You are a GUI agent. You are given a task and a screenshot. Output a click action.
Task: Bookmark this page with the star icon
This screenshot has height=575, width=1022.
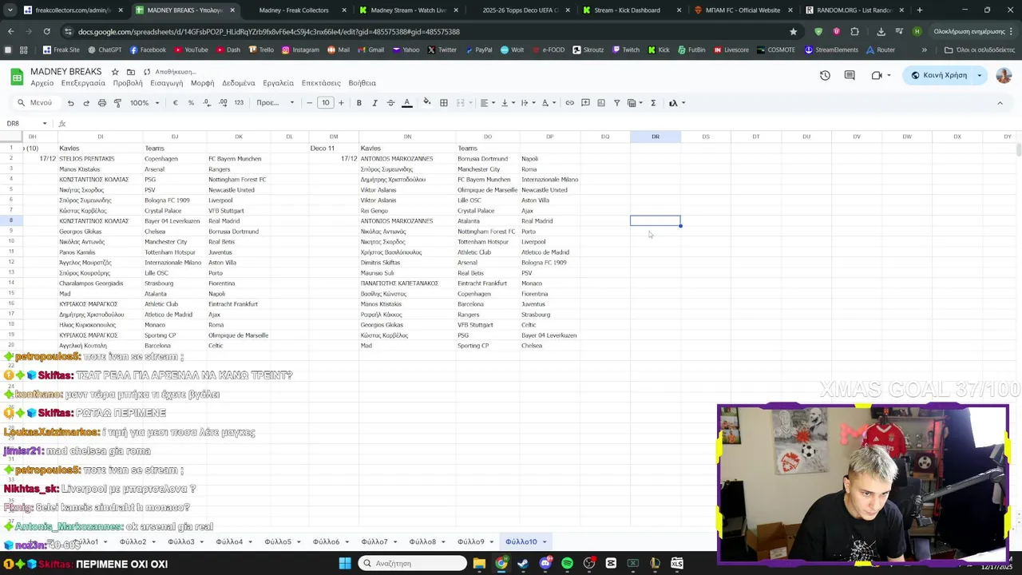pyautogui.click(x=793, y=31)
